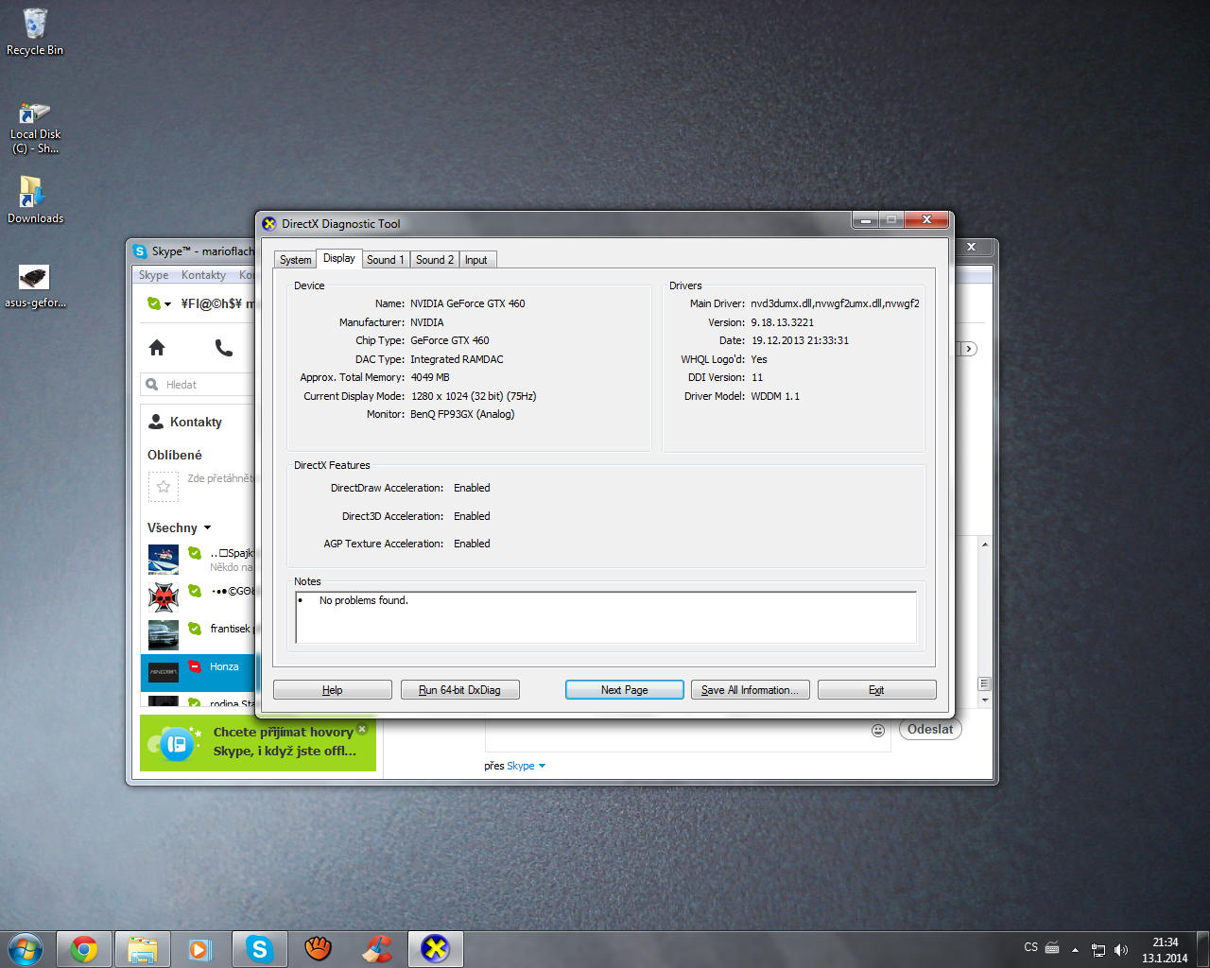The image size is (1210, 968).
Task: Click the Next Page button
Action: (x=625, y=690)
